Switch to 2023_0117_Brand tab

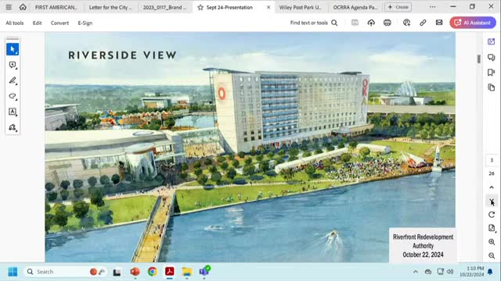click(x=165, y=7)
